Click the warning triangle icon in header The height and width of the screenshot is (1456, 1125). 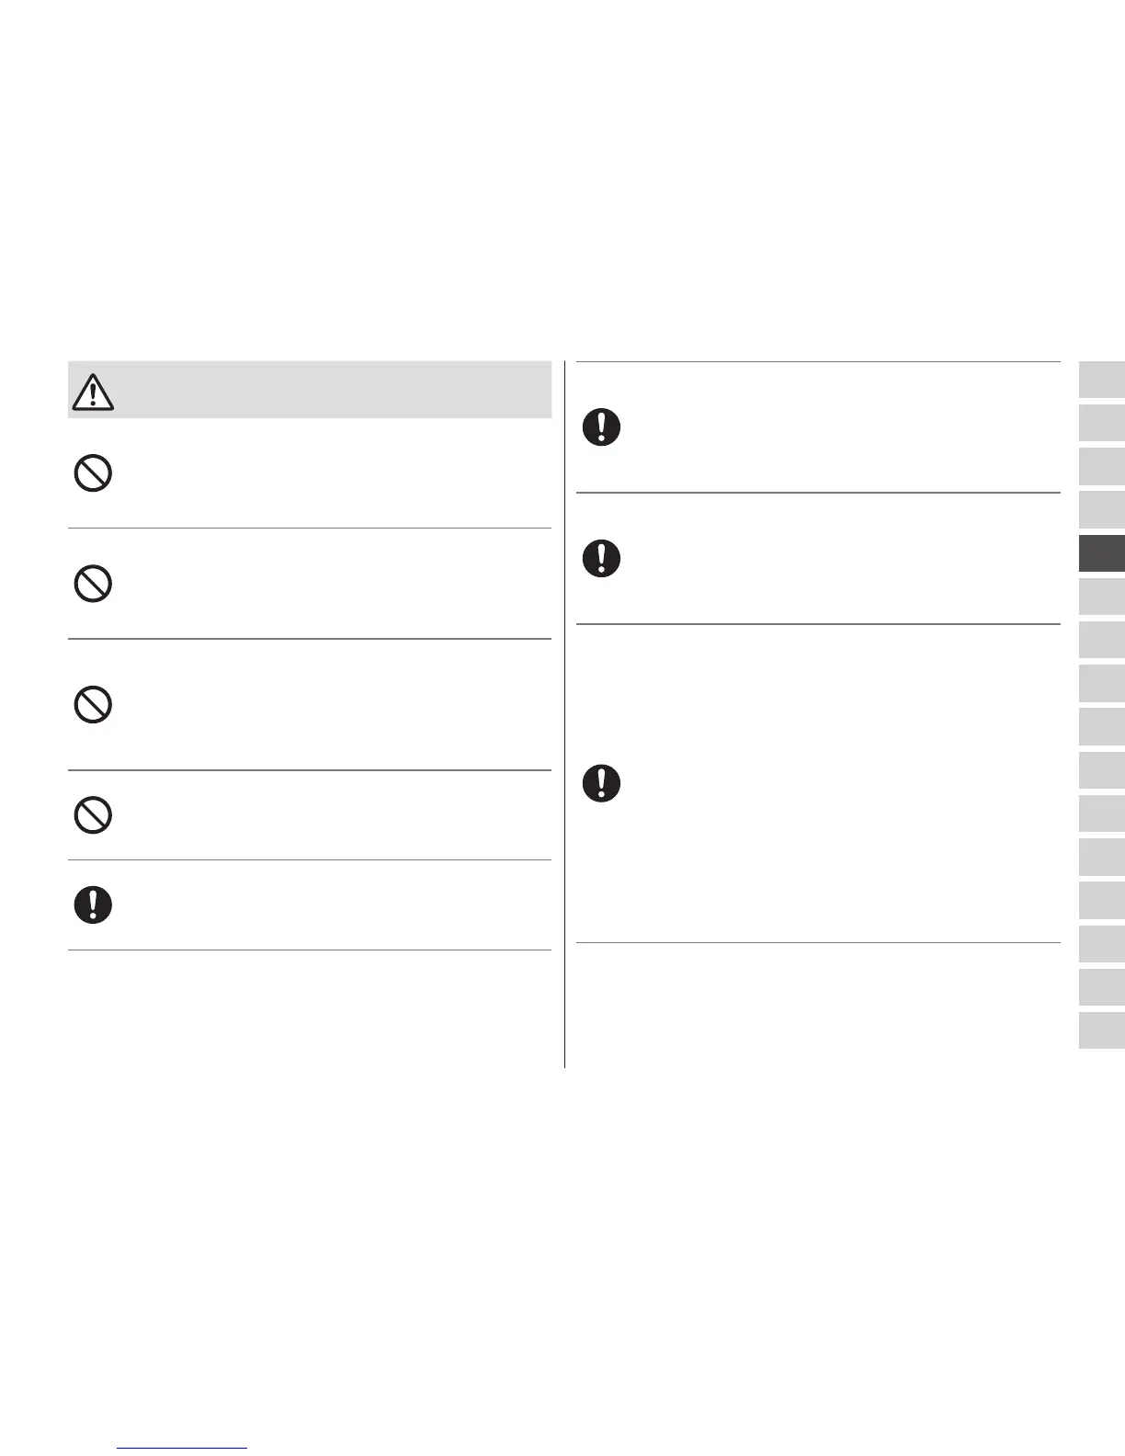click(x=92, y=392)
